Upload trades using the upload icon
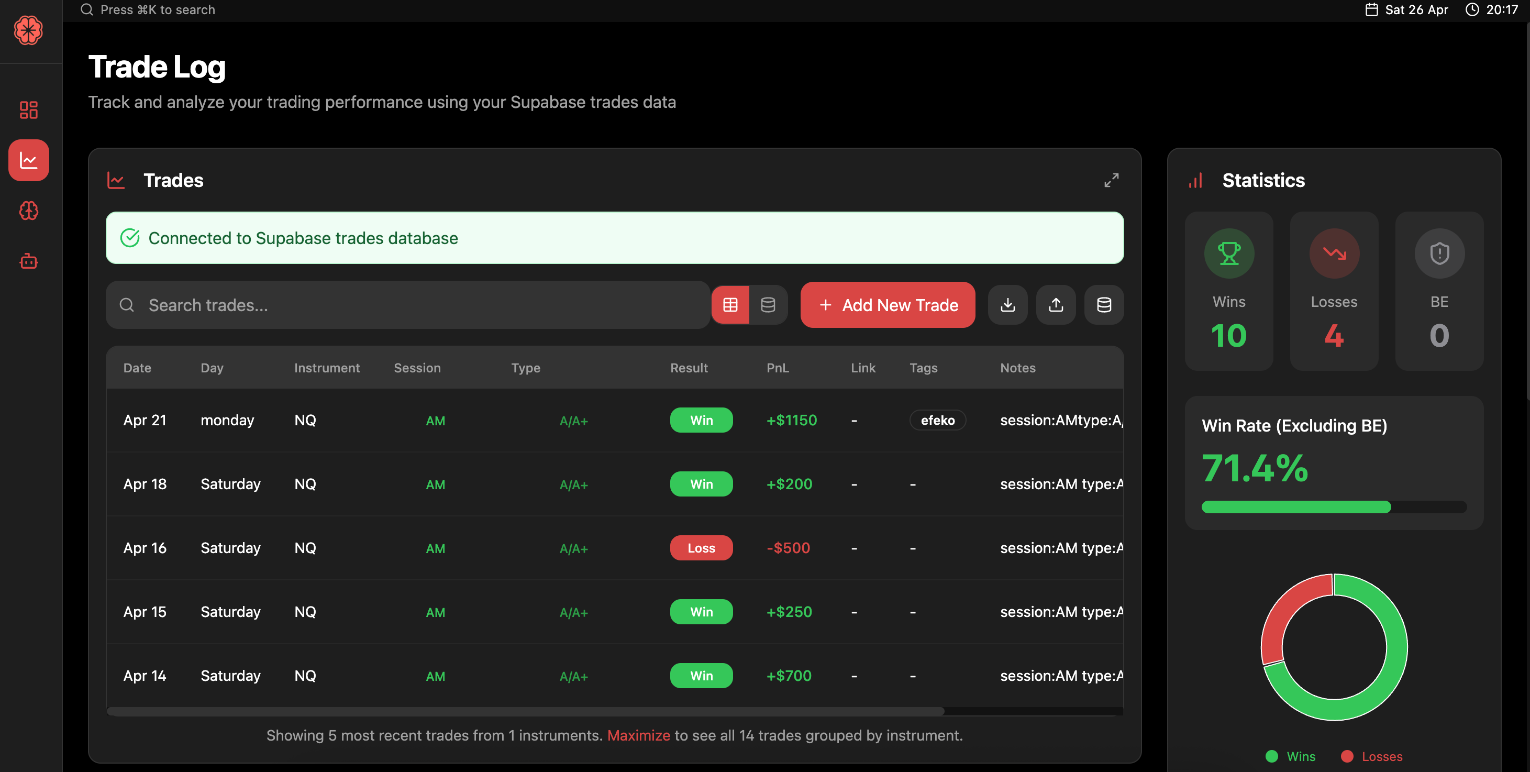This screenshot has width=1530, height=772. click(x=1056, y=305)
